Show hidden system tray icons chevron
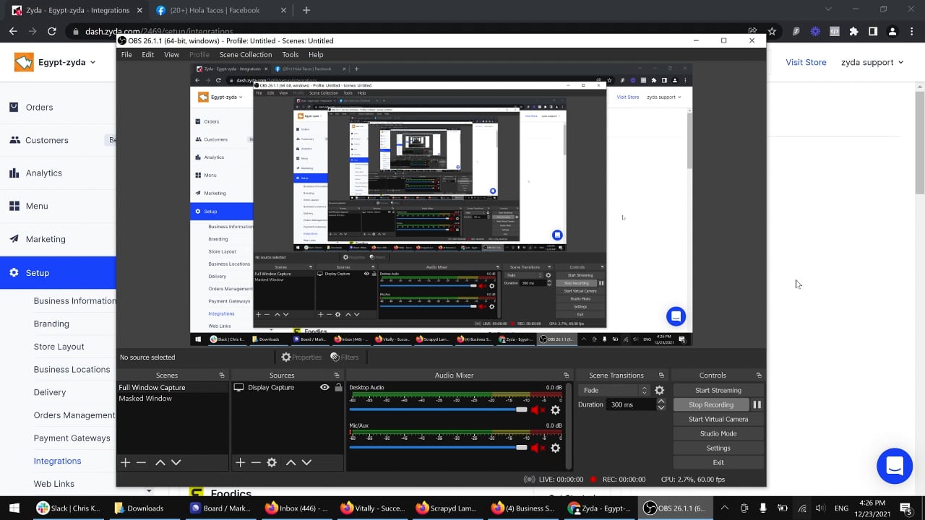 (x=724, y=508)
